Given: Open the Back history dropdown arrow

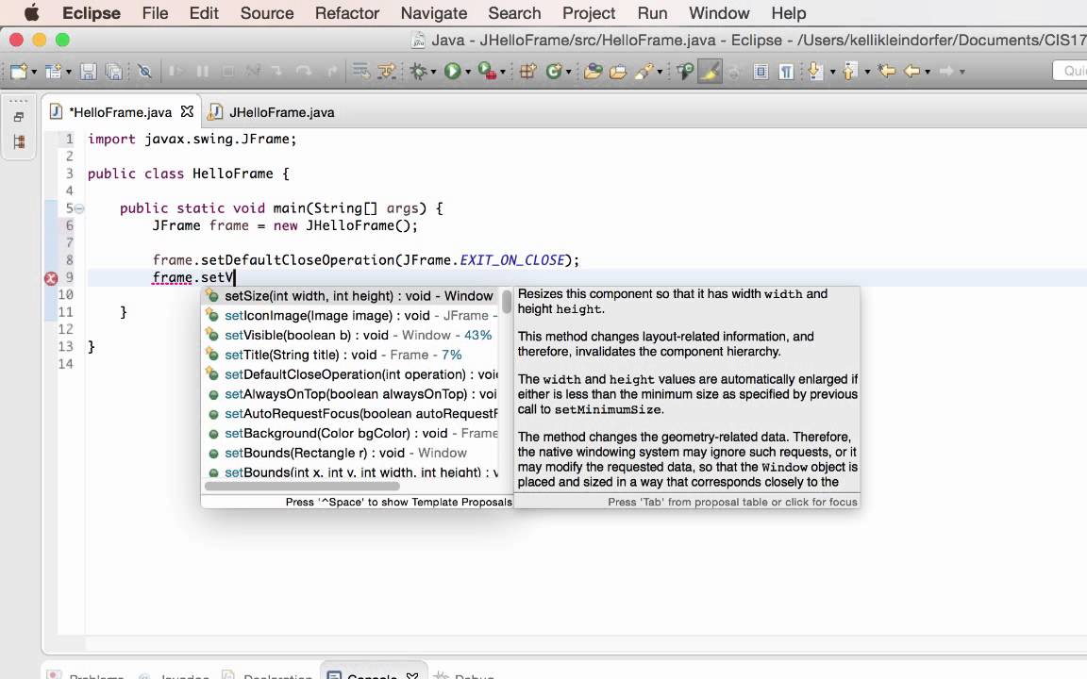Looking at the screenshot, I should 928,72.
